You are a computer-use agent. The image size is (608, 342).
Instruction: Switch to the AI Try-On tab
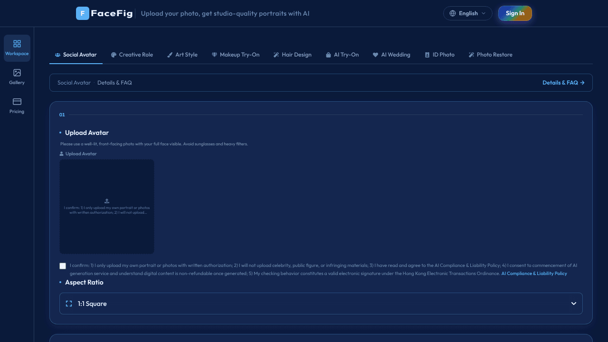tap(342, 55)
